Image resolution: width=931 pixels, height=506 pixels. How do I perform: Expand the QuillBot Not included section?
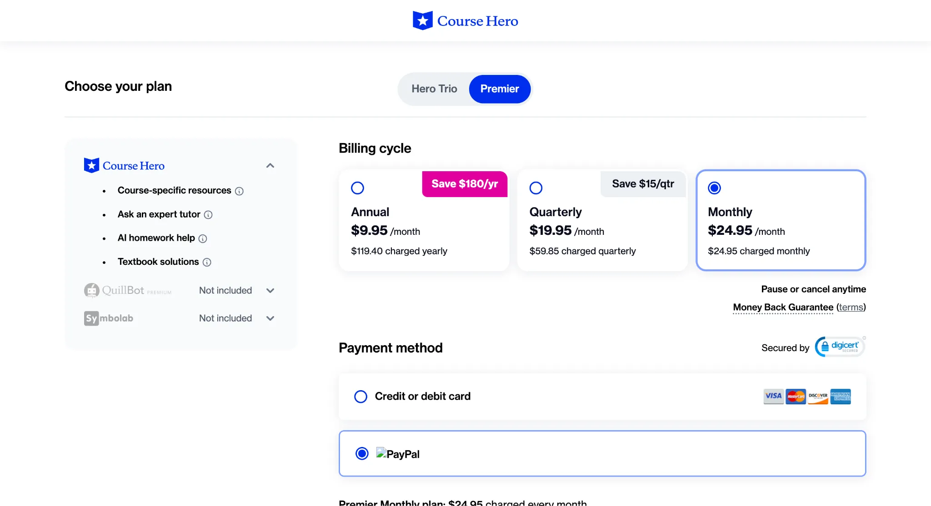[x=270, y=291]
